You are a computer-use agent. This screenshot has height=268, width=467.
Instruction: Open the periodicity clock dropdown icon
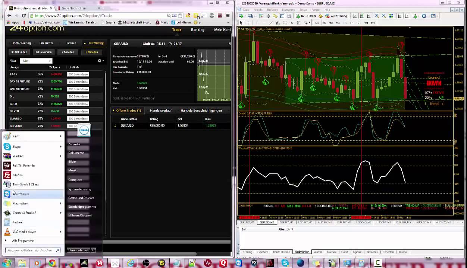426,16
